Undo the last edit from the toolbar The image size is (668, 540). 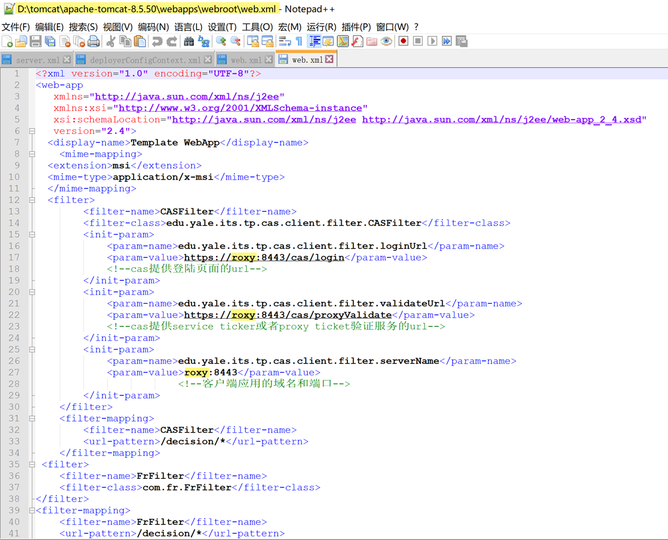pyautogui.click(x=158, y=41)
